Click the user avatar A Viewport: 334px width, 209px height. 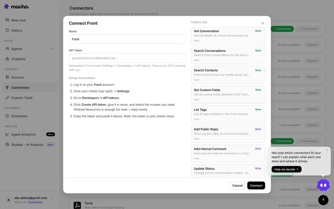point(9,200)
